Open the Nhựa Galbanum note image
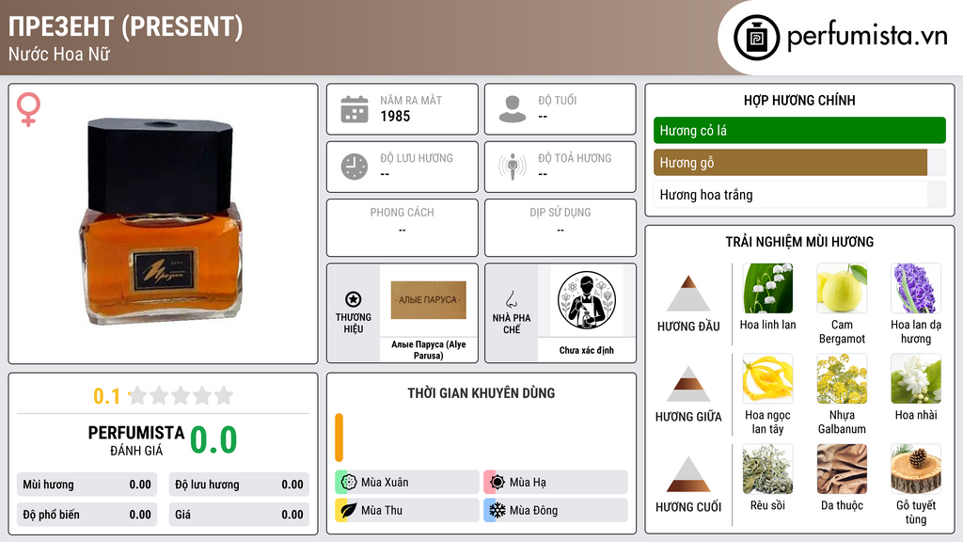 (842, 378)
